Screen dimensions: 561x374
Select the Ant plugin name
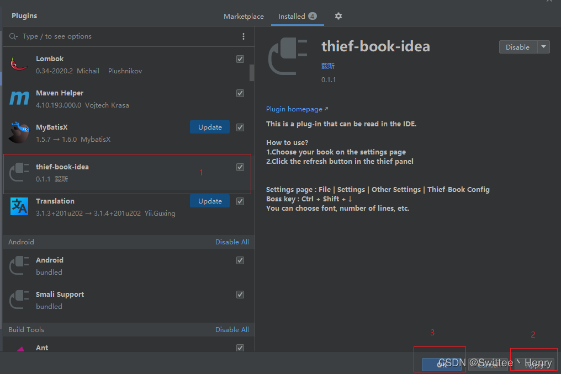pos(42,348)
